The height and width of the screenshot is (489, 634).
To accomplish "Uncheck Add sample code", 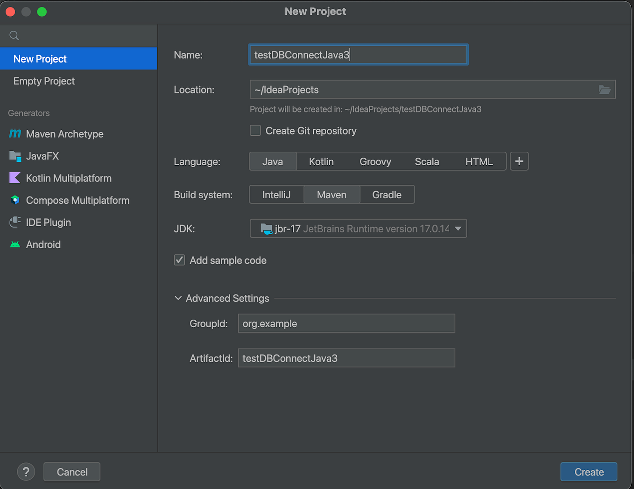I will (x=179, y=260).
